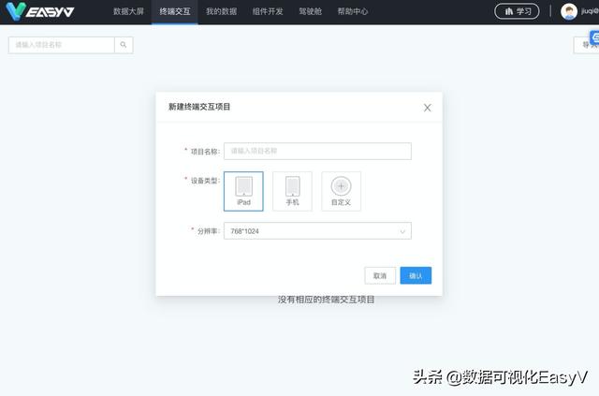599x396 pixels.
Task: Click 没有相应的终端交互项目 empty text
Action: (x=326, y=301)
